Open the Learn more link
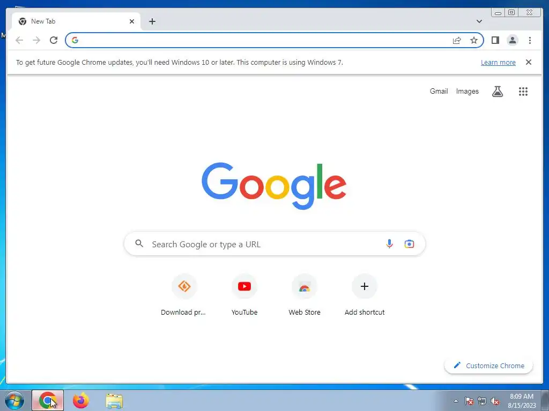This screenshot has height=411, width=549. click(498, 63)
